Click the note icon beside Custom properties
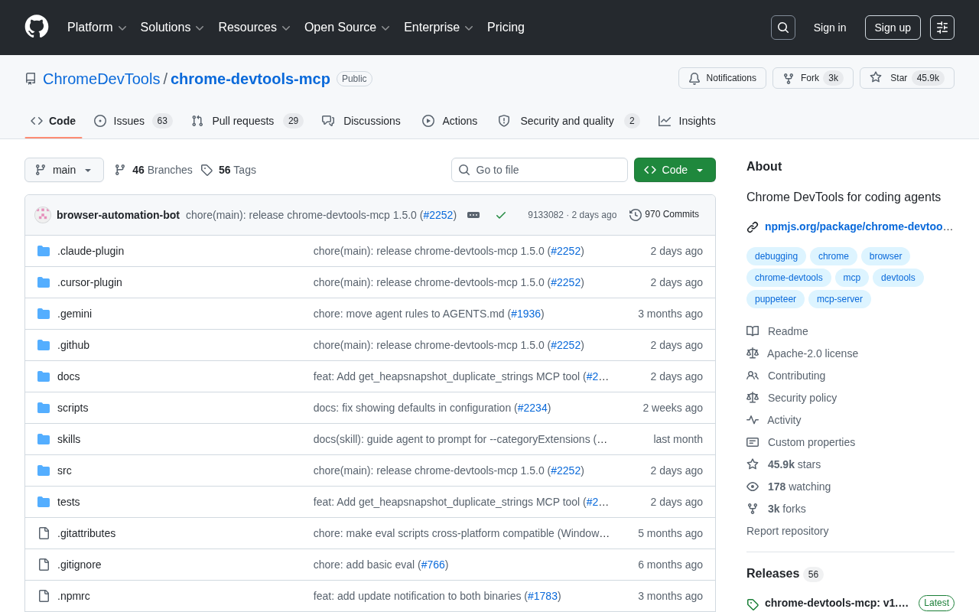The height and width of the screenshot is (612, 979). coord(753,442)
